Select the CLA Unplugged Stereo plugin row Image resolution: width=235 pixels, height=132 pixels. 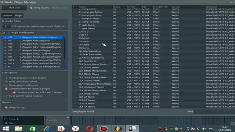pyautogui.click(x=153, y=87)
